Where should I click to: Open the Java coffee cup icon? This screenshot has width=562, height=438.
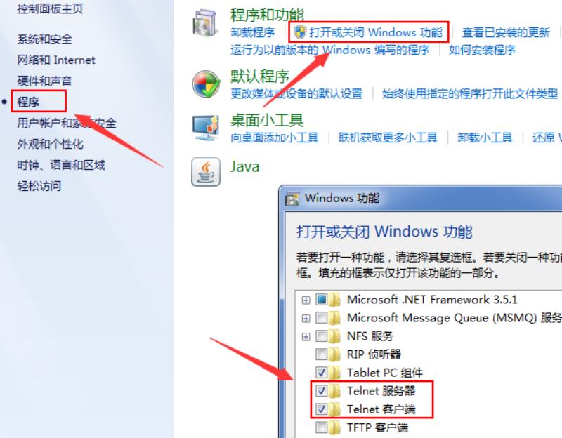[x=206, y=172]
